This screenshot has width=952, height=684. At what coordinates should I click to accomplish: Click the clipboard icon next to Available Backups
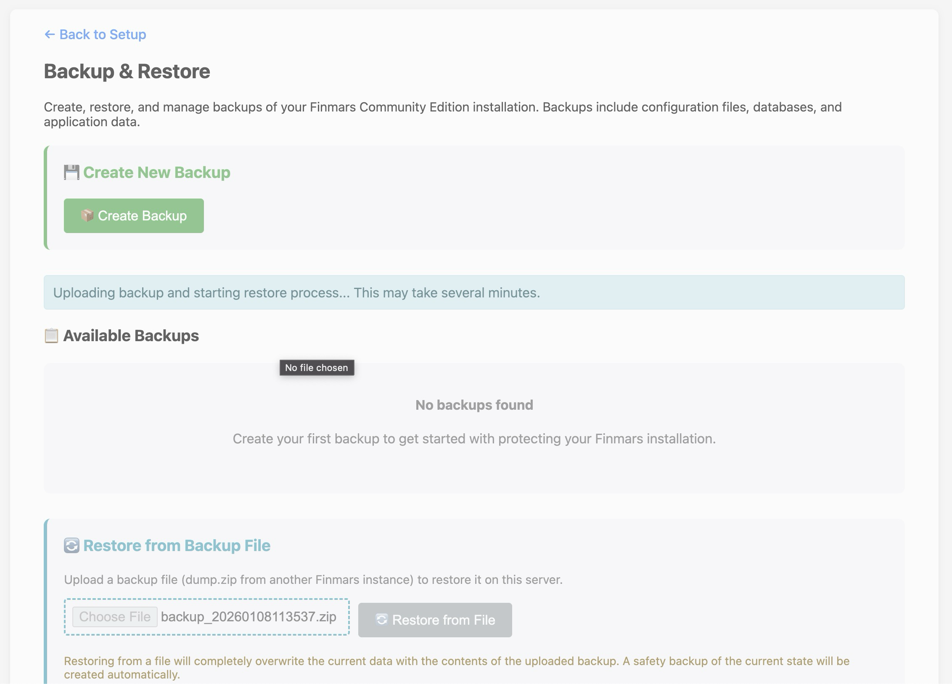(x=51, y=336)
